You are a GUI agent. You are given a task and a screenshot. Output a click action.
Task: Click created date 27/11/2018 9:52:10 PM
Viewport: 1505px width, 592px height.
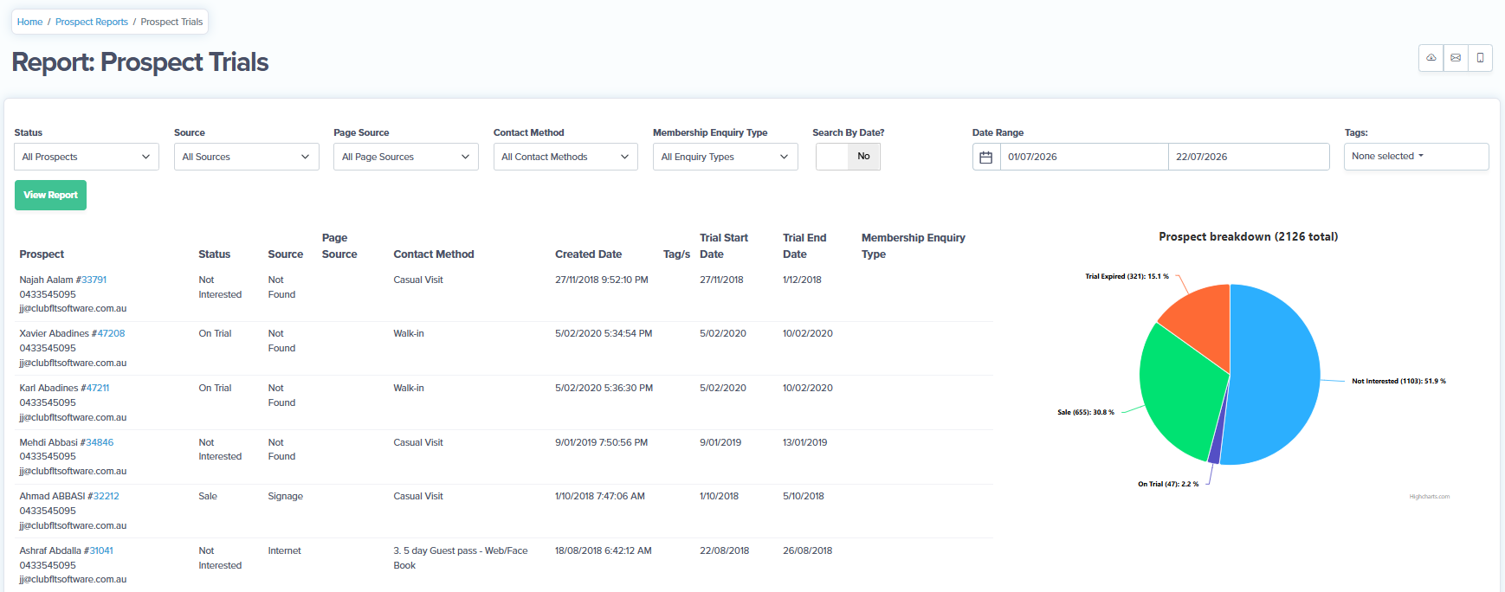[x=602, y=280]
